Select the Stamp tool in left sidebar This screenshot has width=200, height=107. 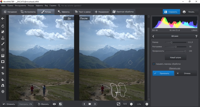3,38
